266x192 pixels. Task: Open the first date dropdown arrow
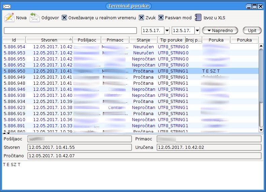[167, 31]
